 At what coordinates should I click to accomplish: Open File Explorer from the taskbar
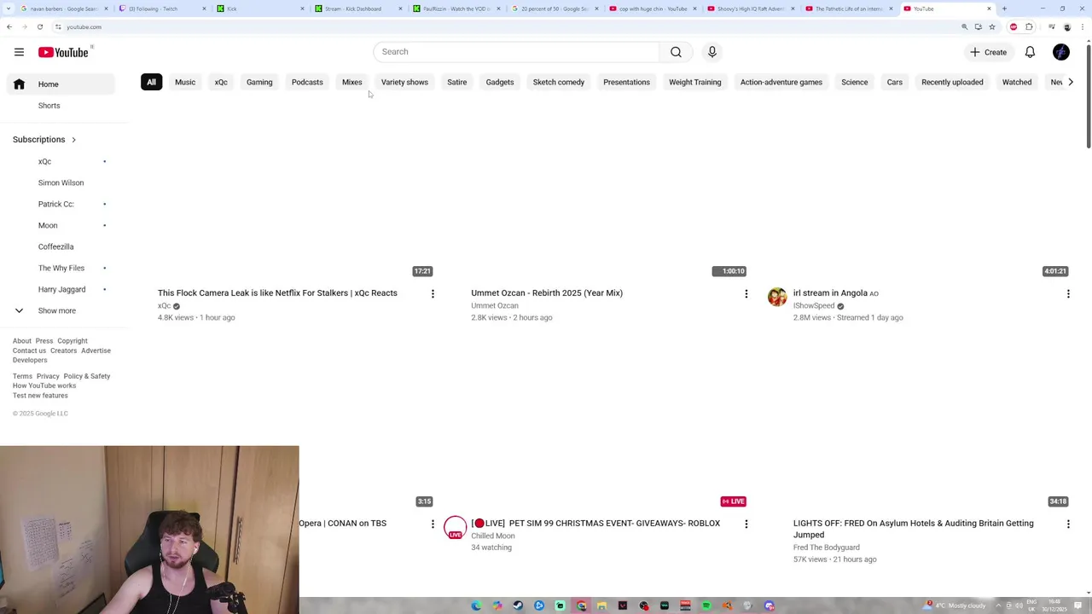(601, 605)
